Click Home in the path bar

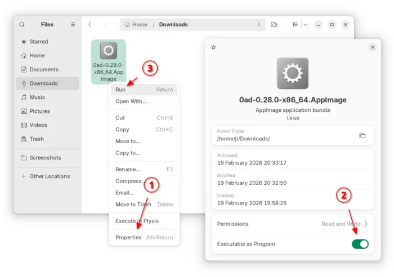pos(136,25)
